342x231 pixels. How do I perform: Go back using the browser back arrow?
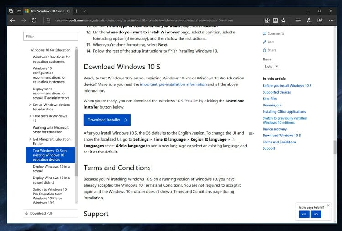[13, 20]
